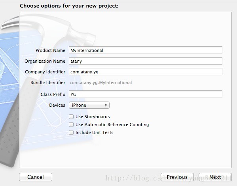Click the Bundle Identifier value text
This screenshot has width=237, height=186.
(x=100, y=82)
